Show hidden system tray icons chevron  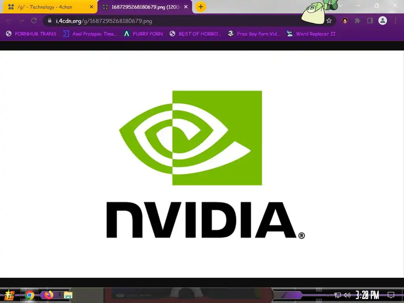pos(328,295)
